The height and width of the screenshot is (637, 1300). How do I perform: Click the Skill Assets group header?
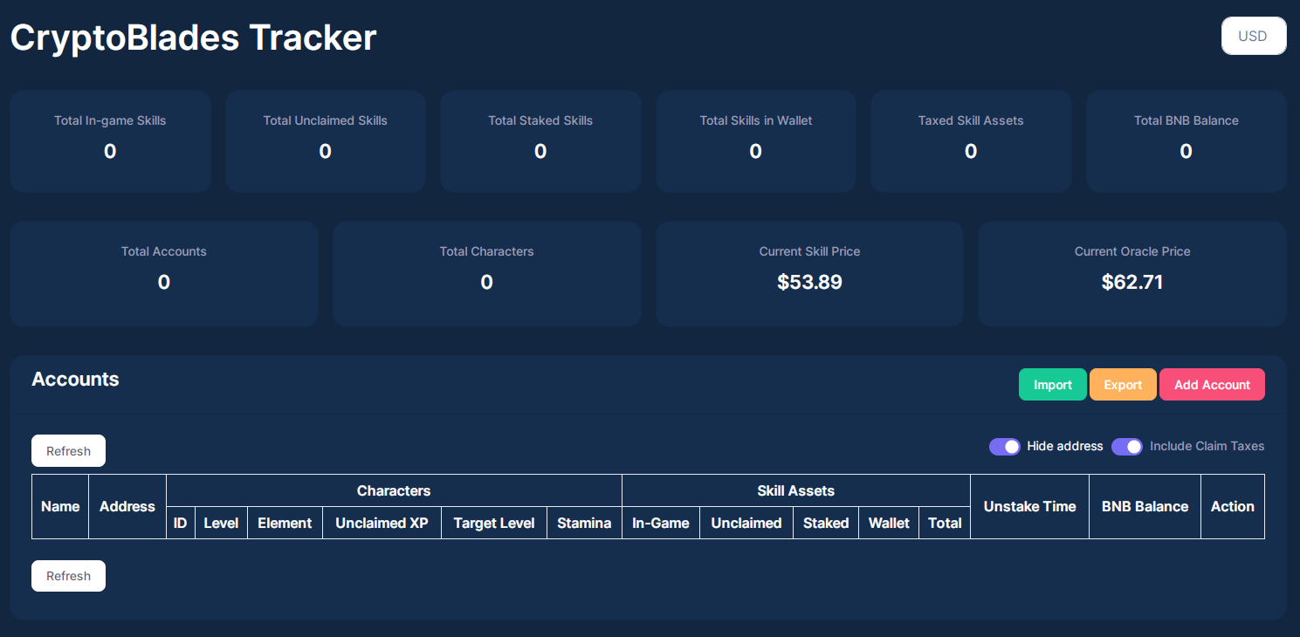pyautogui.click(x=796, y=490)
